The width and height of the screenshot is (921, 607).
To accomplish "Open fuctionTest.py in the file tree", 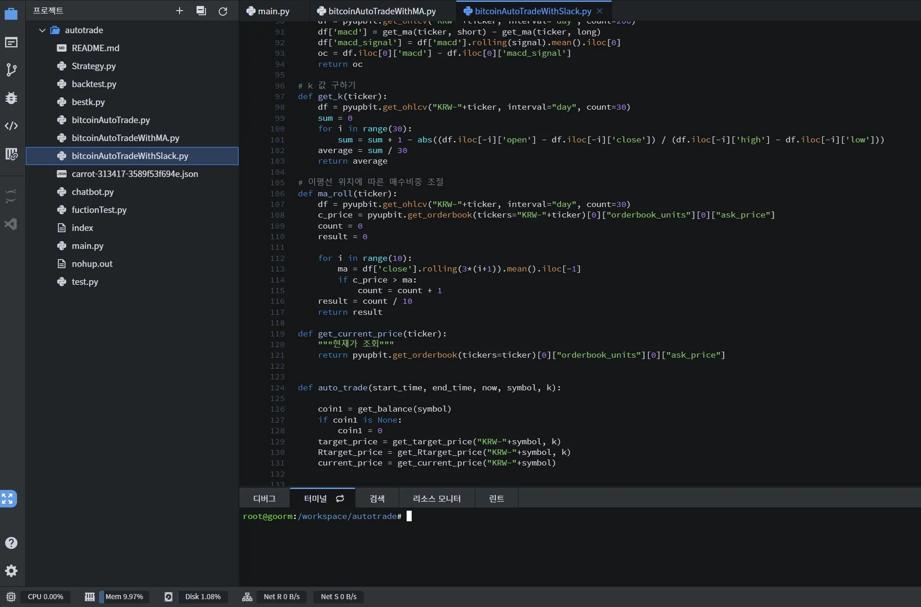I will click(132, 210).
